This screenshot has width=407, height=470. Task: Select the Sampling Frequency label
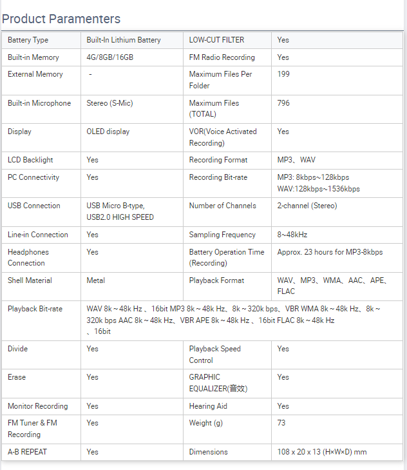(x=222, y=235)
